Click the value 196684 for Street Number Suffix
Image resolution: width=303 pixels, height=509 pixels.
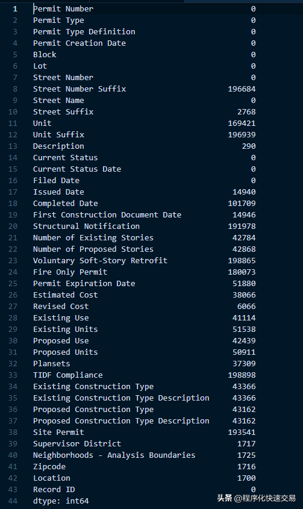click(x=242, y=89)
